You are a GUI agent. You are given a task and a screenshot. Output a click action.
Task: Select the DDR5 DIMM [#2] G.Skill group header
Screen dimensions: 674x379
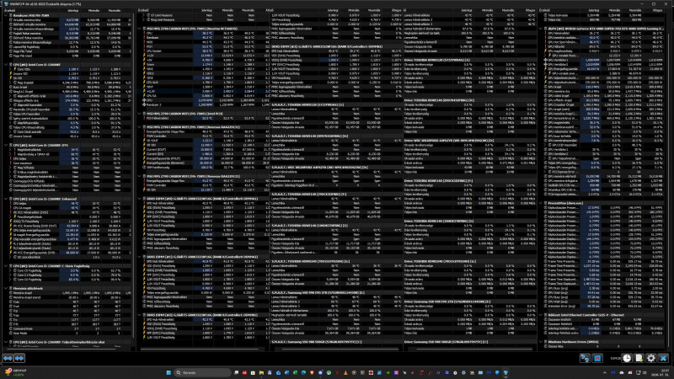[x=203, y=315]
